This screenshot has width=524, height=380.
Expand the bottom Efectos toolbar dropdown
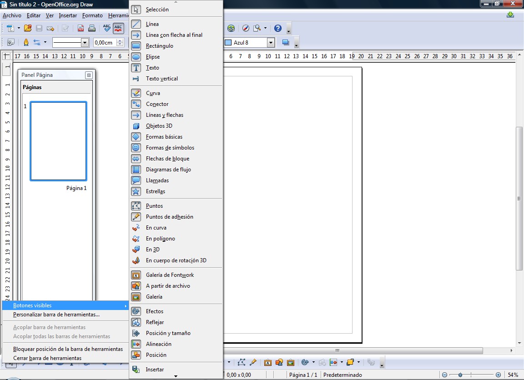coord(313,362)
